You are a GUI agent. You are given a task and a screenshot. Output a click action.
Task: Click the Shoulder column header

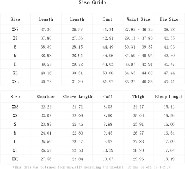pyautogui.click(x=46, y=97)
